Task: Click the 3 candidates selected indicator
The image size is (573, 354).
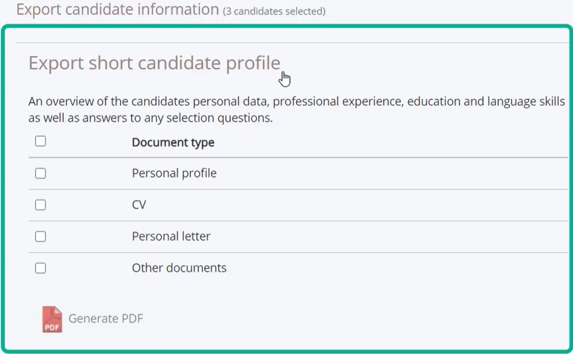Action: tap(274, 11)
